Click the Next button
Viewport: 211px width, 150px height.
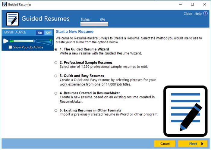193,144
